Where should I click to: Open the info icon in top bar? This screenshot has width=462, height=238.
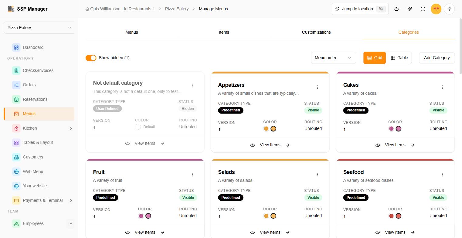(x=423, y=9)
